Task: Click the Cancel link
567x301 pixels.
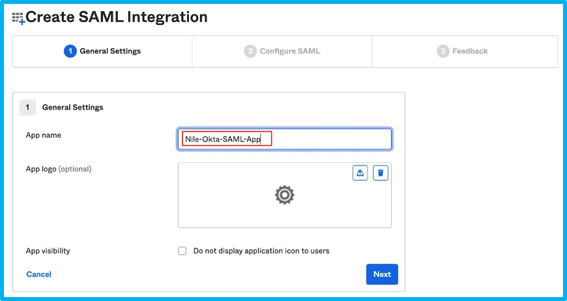Action: [38, 274]
